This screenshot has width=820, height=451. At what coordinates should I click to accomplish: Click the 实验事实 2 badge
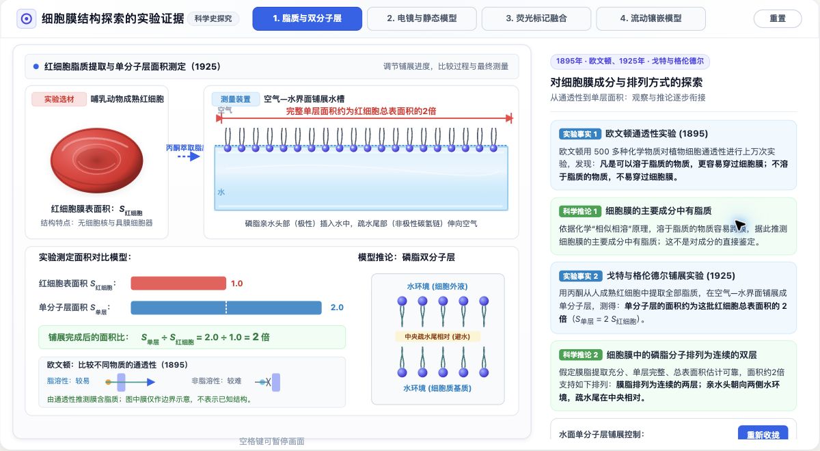tap(580, 276)
